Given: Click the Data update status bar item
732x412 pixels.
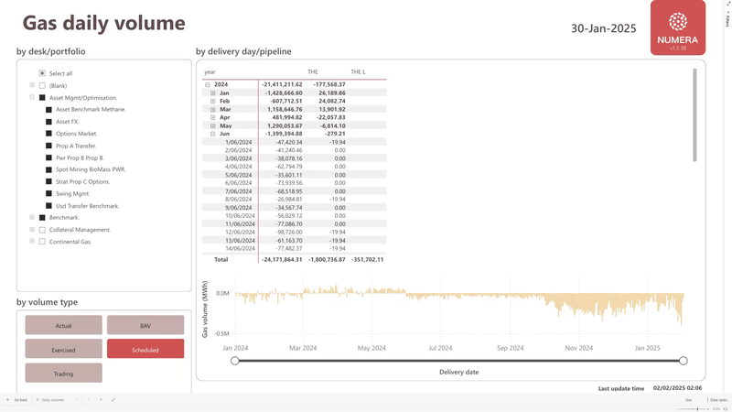Looking at the screenshot, I should (719, 400).
